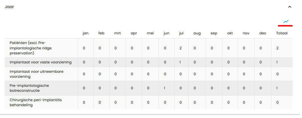Select the Totaal column header
The image size is (302, 118).
[282, 33]
